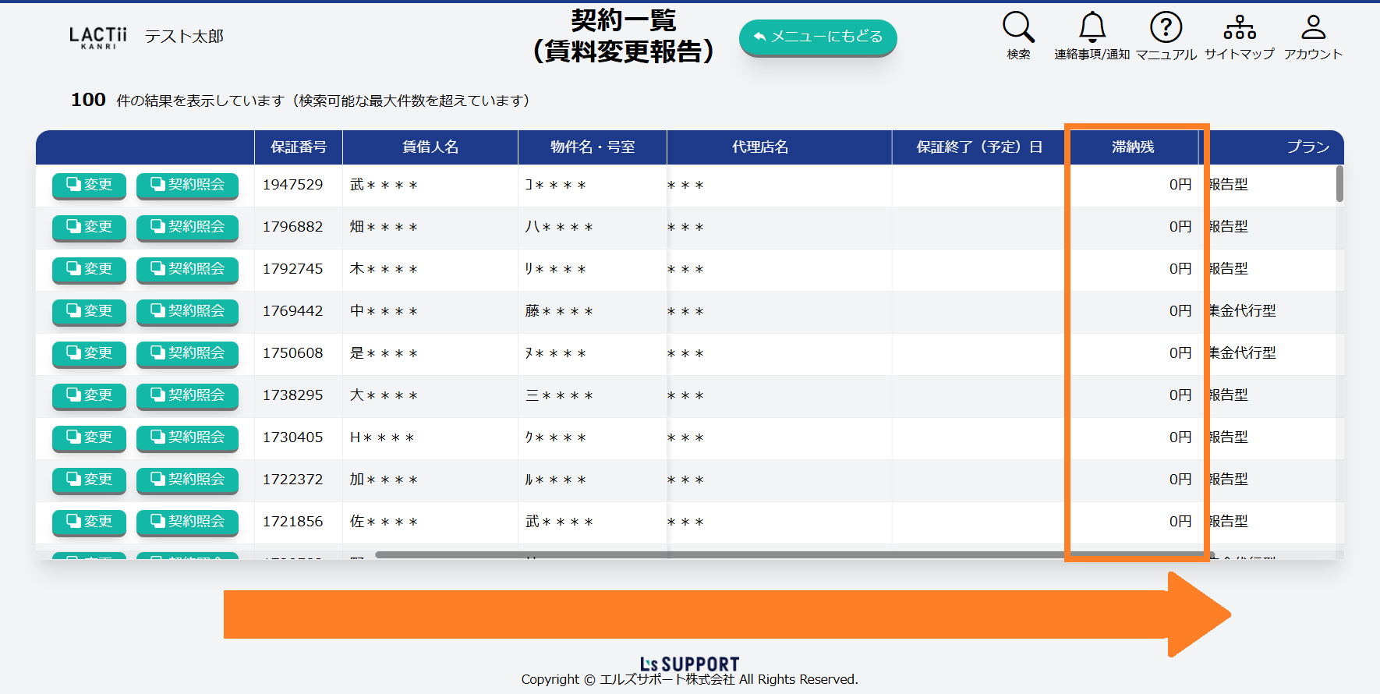
Task: Open the manual question mark icon
Action: pyautogui.click(x=1166, y=29)
